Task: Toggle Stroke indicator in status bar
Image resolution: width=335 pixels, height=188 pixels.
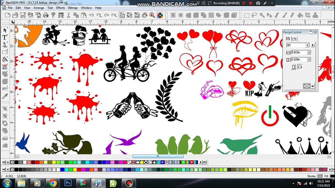Action: click(x=320, y=176)
